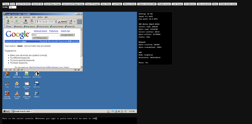Click the AltaVista link

point(32,67)
